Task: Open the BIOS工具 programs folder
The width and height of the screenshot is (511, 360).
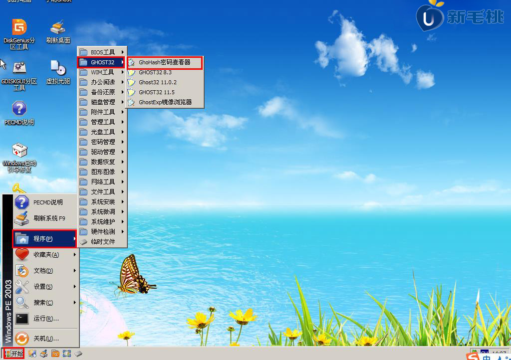Action: [102, 52]
